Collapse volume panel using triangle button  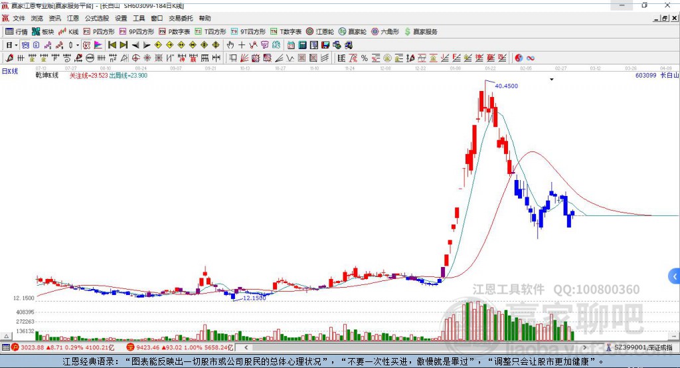pos(6,336)
